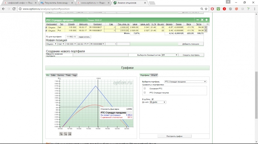Click the plus icon in portfolio header
258x144 pixels.
[x=206, y=20]
